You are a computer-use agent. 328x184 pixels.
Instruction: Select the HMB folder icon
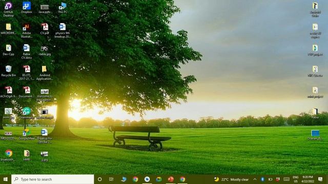(x=27, y=155)
